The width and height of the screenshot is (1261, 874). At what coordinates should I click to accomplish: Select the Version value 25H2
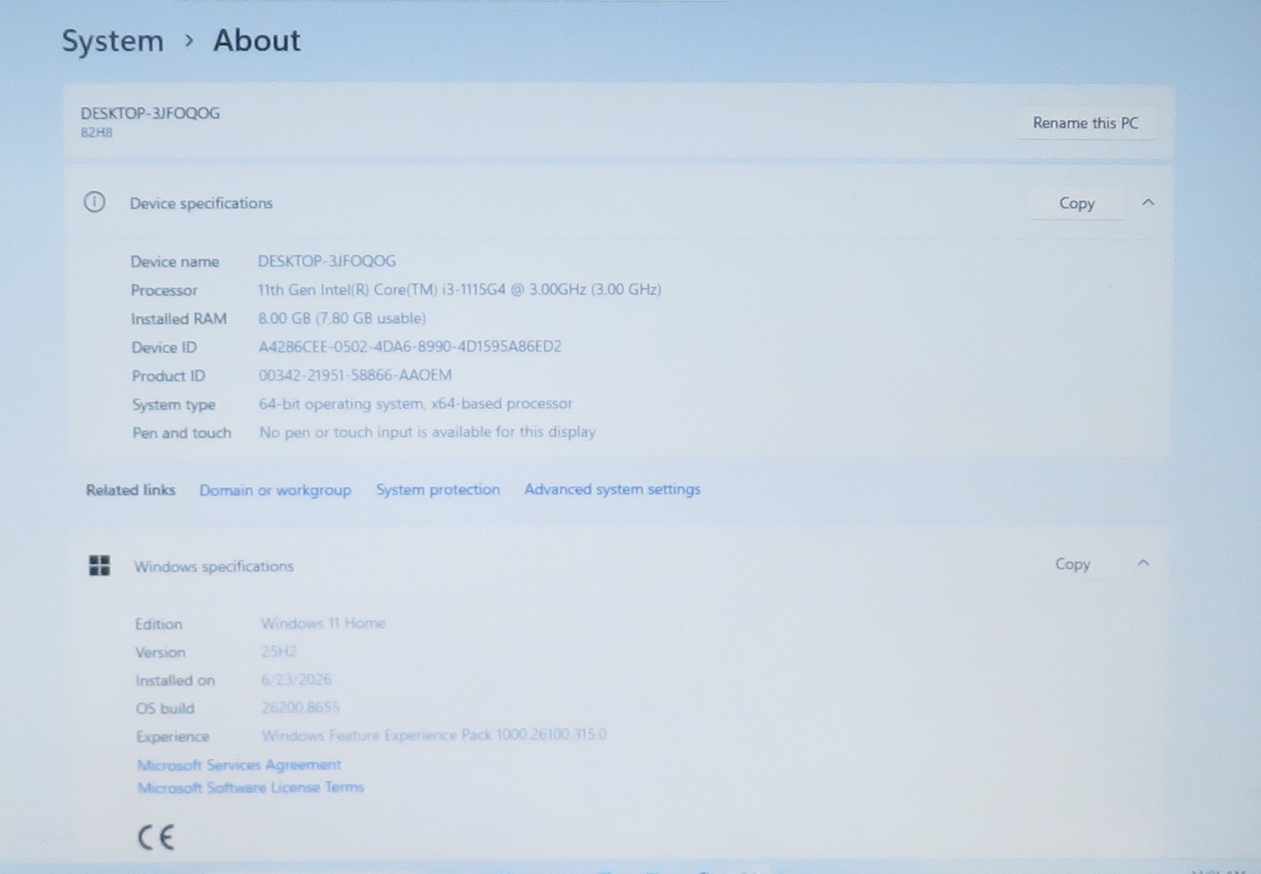279,652
